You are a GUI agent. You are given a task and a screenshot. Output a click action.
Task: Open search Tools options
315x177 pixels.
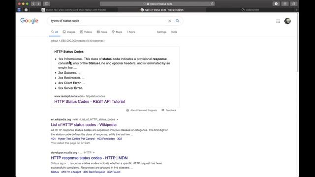tap(174, 32)
